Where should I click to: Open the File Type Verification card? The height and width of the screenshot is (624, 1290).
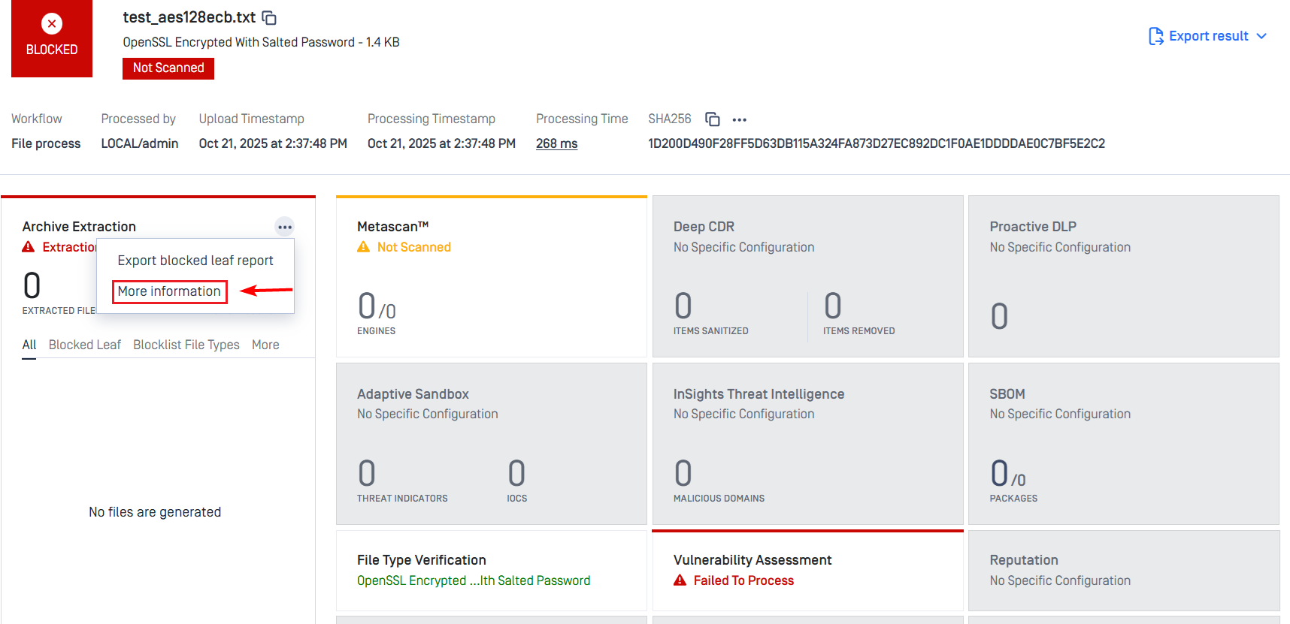tap(491, 569)
